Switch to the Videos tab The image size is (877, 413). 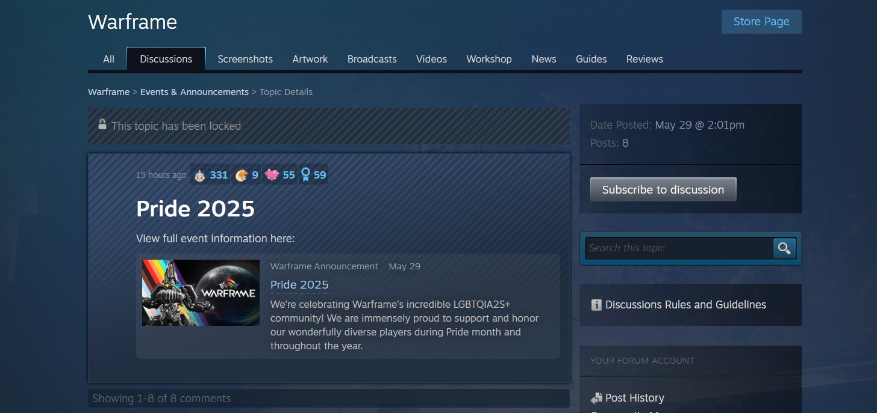[431, 59]
